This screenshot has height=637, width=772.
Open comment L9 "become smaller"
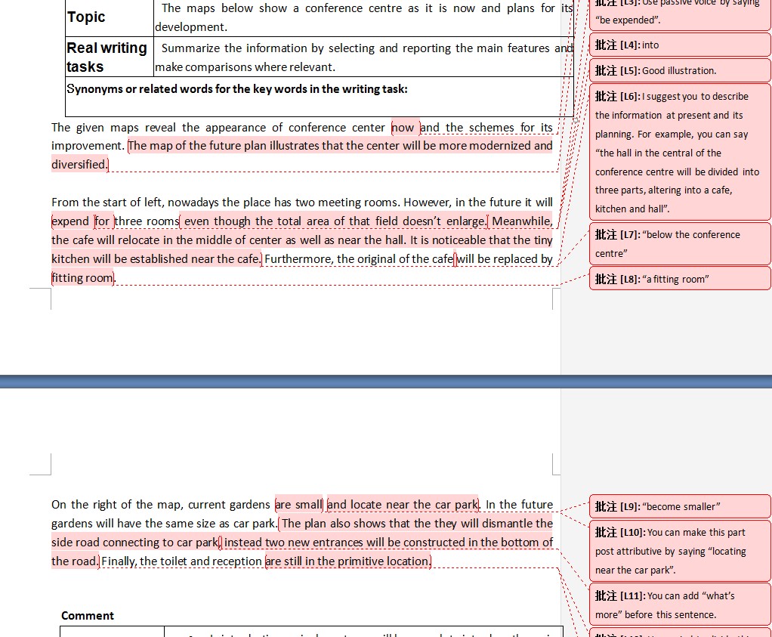(x=679, y=506)
